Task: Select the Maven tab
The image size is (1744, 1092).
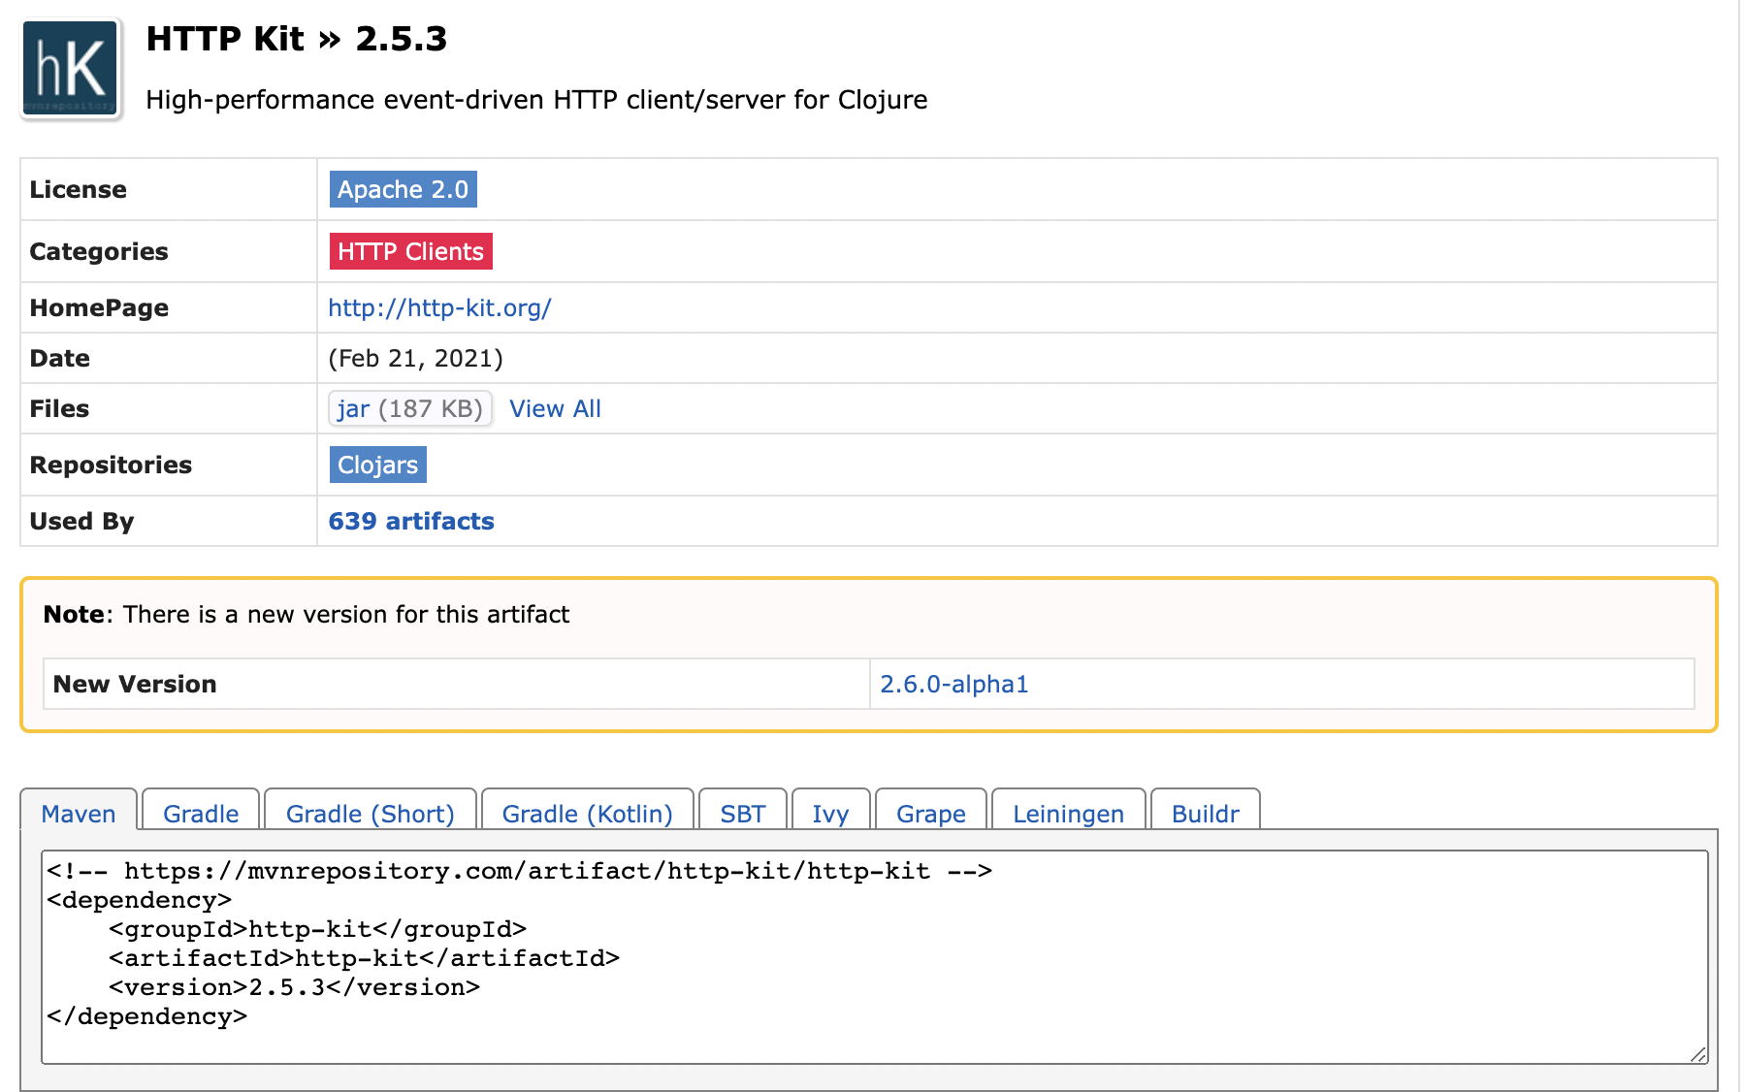Action: pyautogui.click(x=79, y=813)
